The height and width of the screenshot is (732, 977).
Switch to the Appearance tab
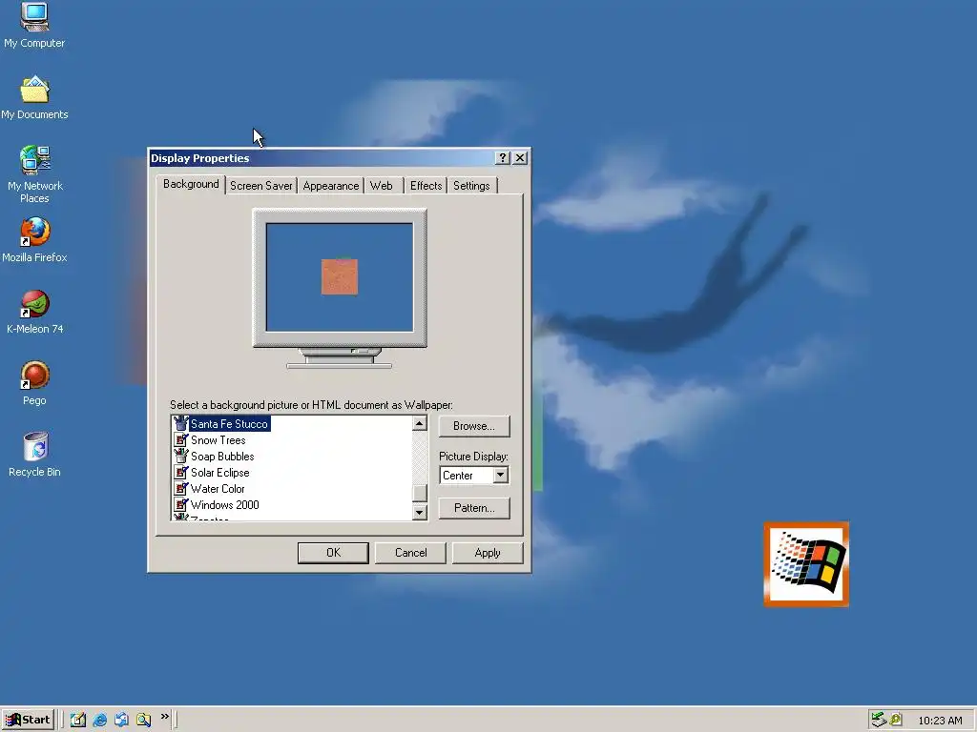331,186
